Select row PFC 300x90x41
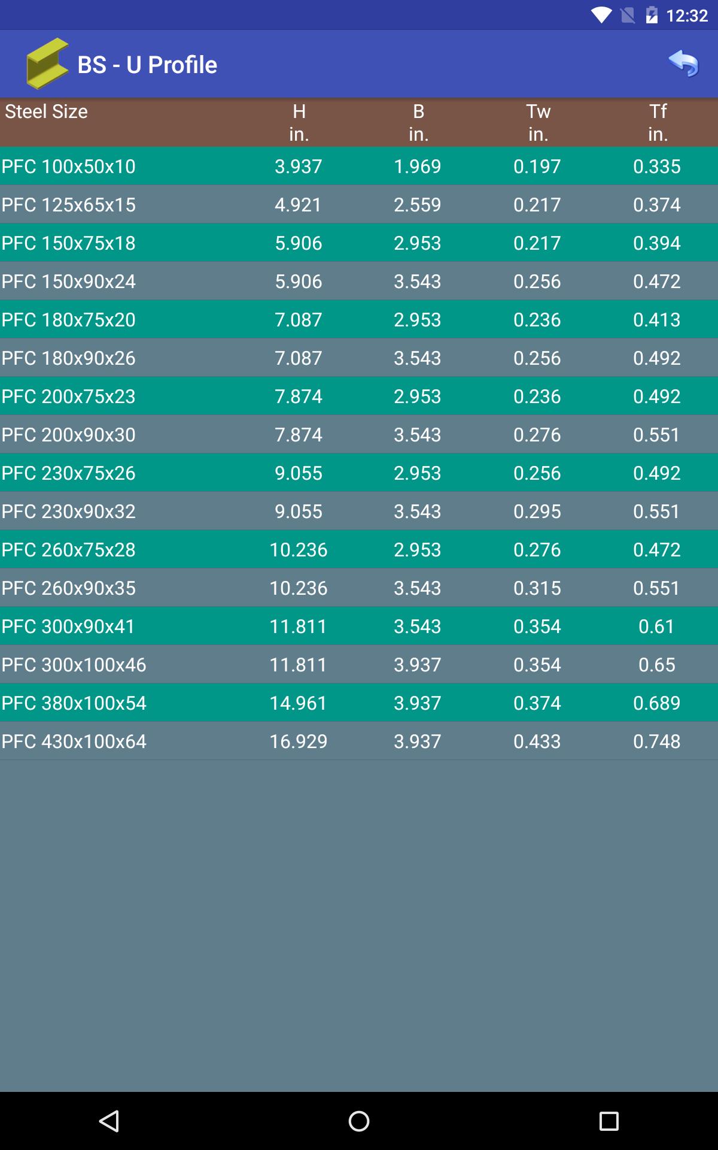Image resolution: width=718 pixels, height=1150 pixels. click(x=359, y=626)
